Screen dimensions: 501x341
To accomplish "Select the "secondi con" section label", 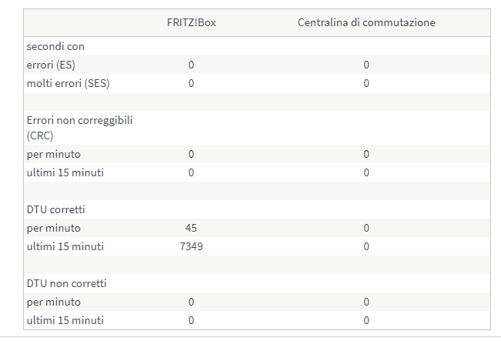I will coord(55,46).
